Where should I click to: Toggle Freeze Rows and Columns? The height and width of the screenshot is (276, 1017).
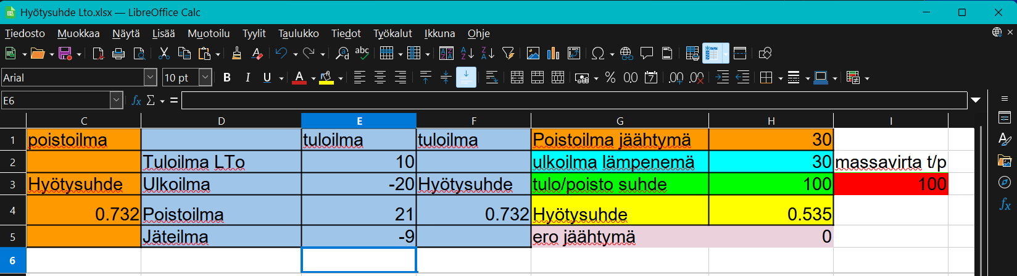pyautogui.click(x=712, y=54)
